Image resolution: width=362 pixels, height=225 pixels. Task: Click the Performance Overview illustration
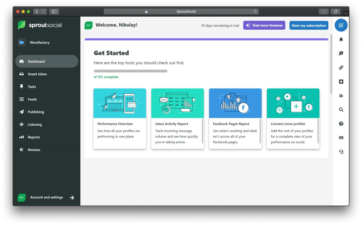pyautogui.click(x=120, y=103)
